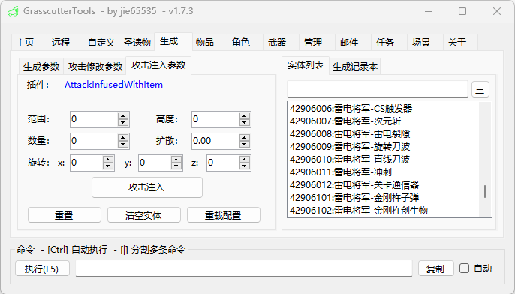Click the entity search input field
Screen dimensions: 515x294
coord(378,89)
